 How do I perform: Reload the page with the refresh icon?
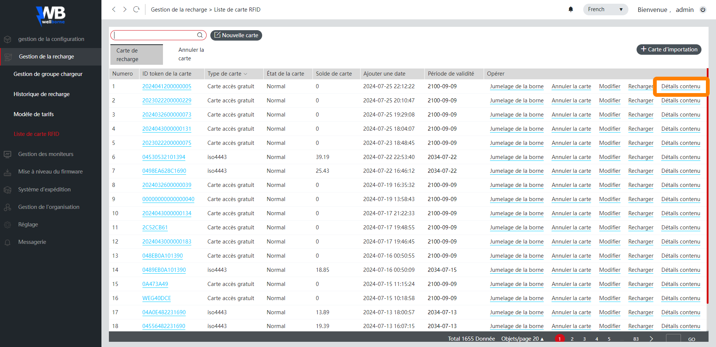click(x=136, y=9)
